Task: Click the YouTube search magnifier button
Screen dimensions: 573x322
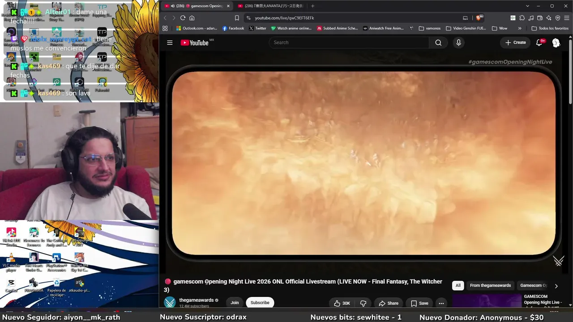Action: point(438,42)
